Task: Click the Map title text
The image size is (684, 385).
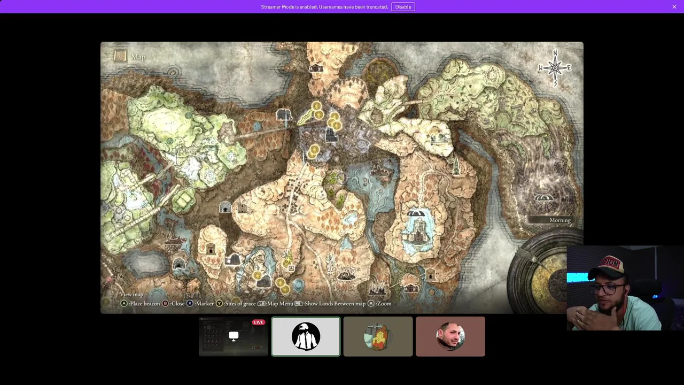Action: click(138, 57)
